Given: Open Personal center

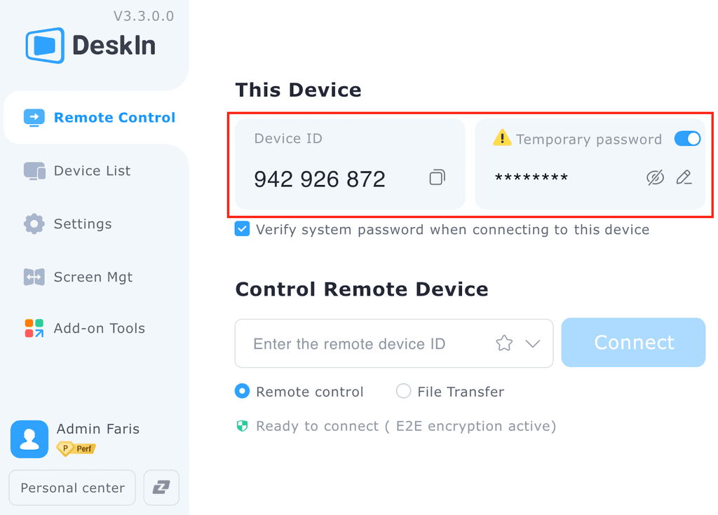Looking at the screenshot, I should (x=72, y=487).
